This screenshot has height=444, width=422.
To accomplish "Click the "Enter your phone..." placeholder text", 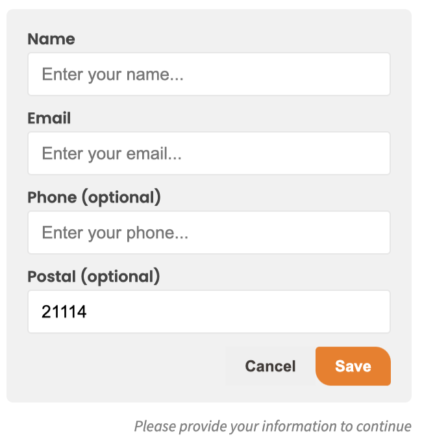I will point(115,233).
